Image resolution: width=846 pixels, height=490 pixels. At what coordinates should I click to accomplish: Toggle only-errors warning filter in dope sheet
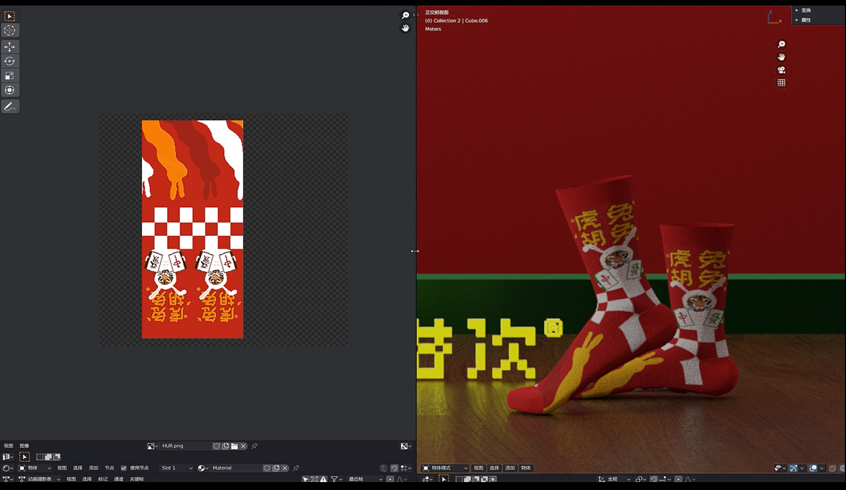323,479
